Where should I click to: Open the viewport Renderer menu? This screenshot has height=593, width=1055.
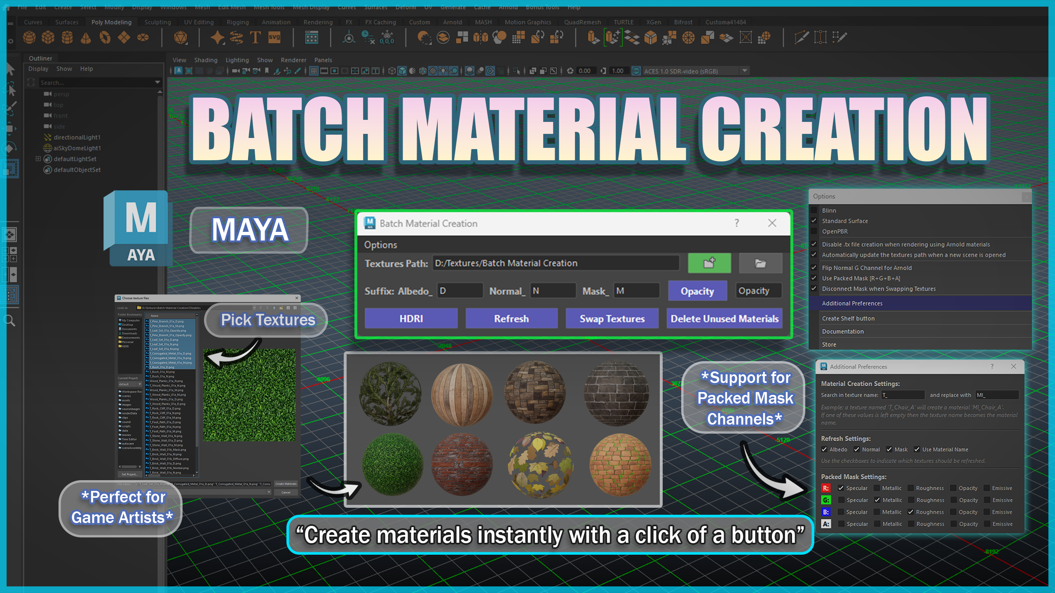pos(293,60)
